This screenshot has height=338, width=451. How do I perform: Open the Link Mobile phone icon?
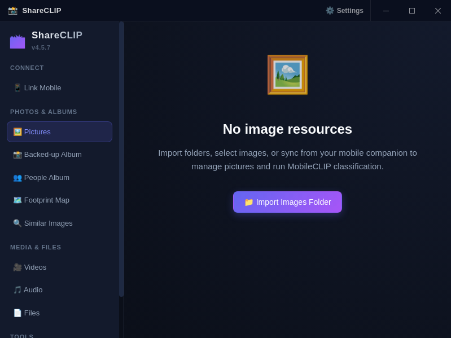17,87
